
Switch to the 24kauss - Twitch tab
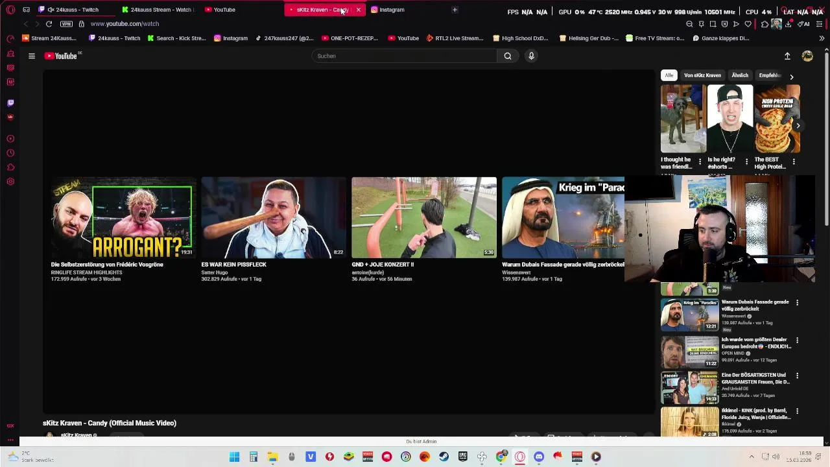(77, 10)
